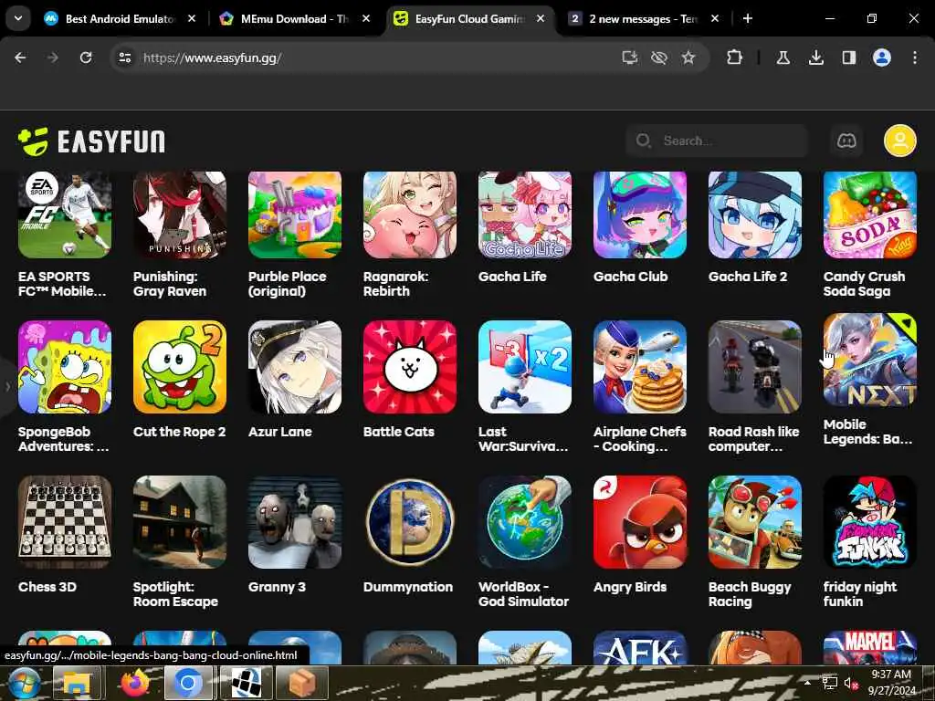The width and height of the screenshot is (935, 701).
Task: Close the MEmu Download tab
Action: 366,18
